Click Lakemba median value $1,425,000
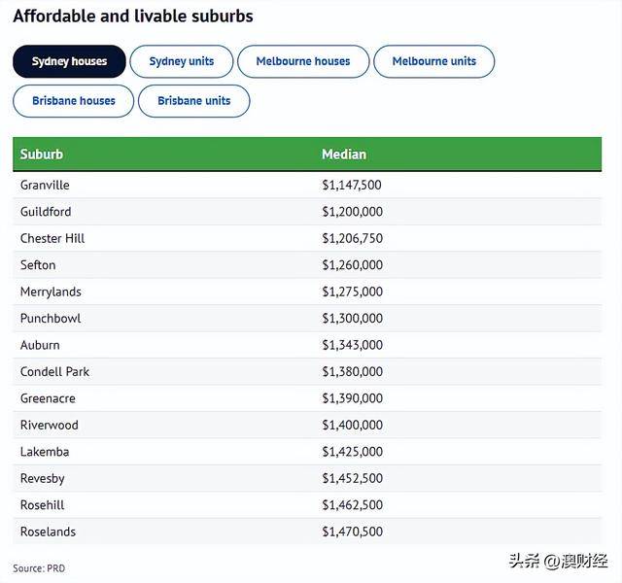622x583 pixels. tap(352, 452)
